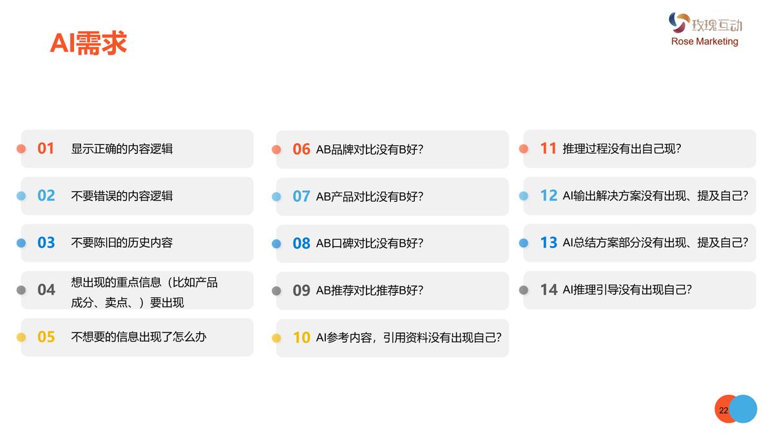Image resolution: width=773 pixels, height=435 pixels.
Task: Click the number 10 label in yellow
Action: point(301,338)
